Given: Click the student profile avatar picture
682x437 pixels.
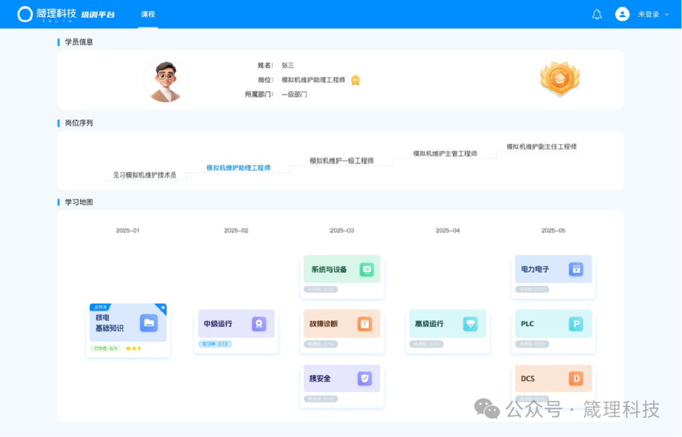Looking at the screenshot, I should tap(165, 80).
